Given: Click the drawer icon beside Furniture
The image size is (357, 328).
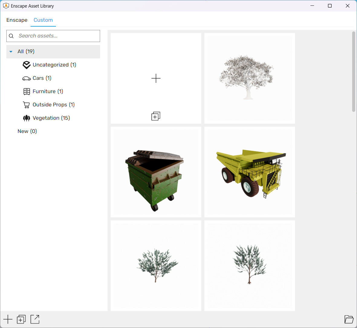Looking at the screenshot, I should pyautogui.click(x=27, y=92).
